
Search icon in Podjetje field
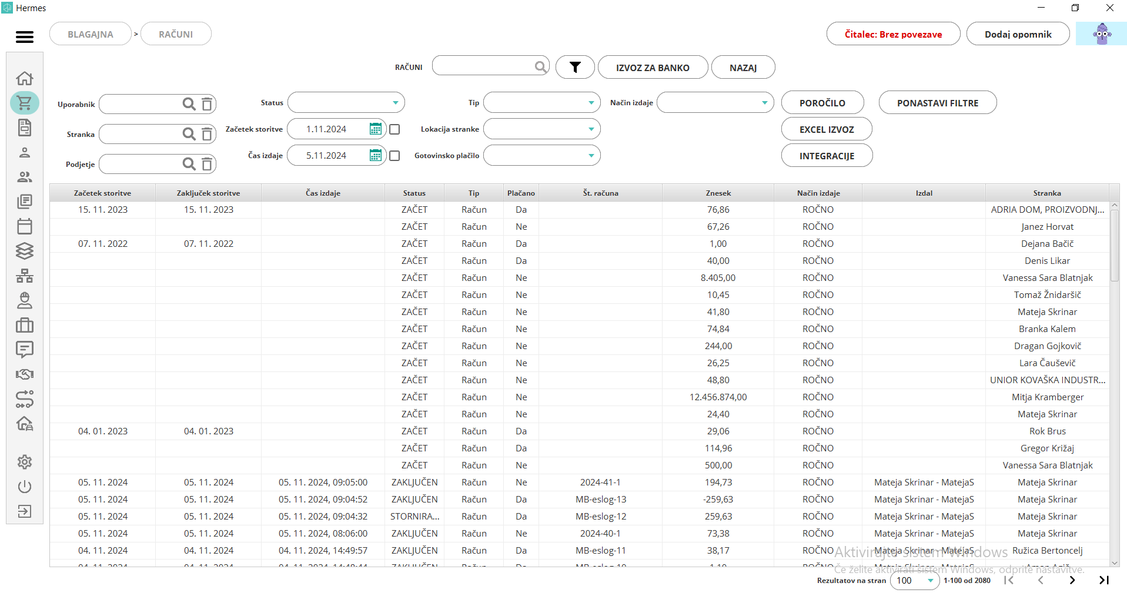189,164
